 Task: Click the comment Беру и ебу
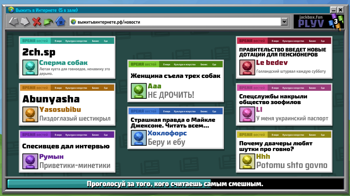(x=167, y=142)
